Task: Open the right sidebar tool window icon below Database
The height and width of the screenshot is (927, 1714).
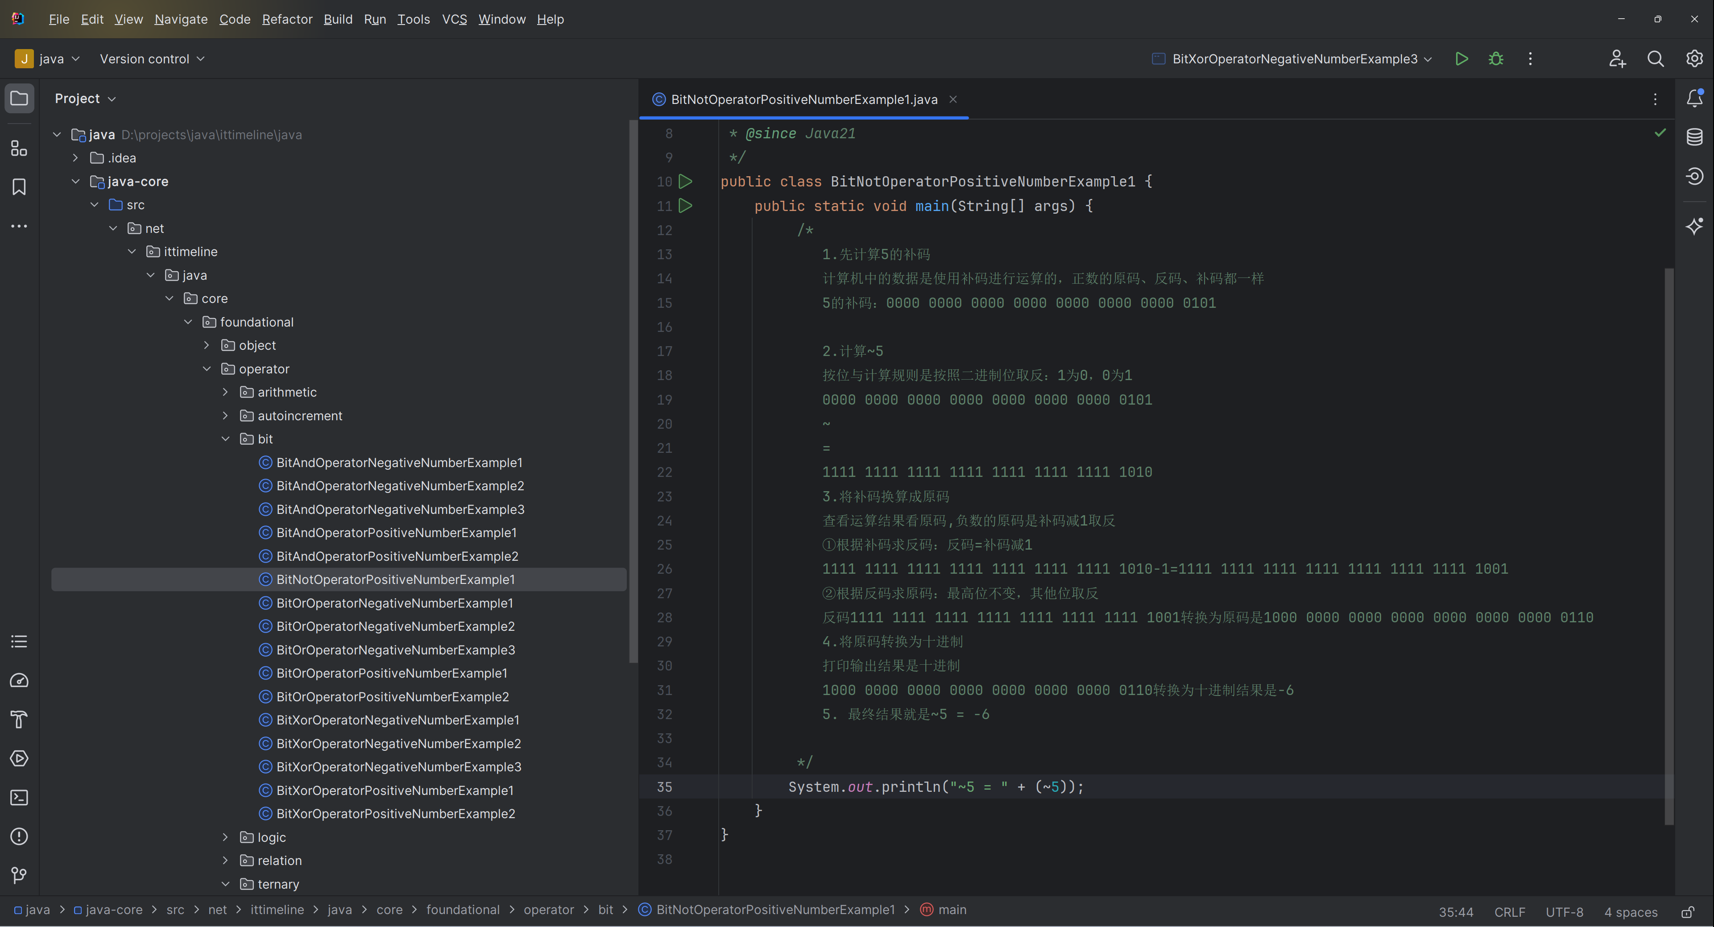Action: click(1694, 176)
